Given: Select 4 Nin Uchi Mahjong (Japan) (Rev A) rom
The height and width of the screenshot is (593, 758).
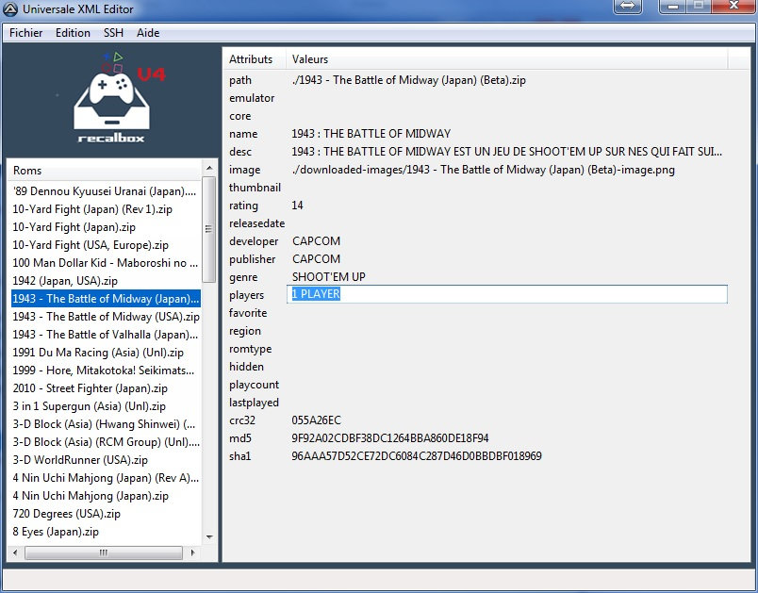Looking at the screenshot, I should pyautogui.click(x=106, y=477).
